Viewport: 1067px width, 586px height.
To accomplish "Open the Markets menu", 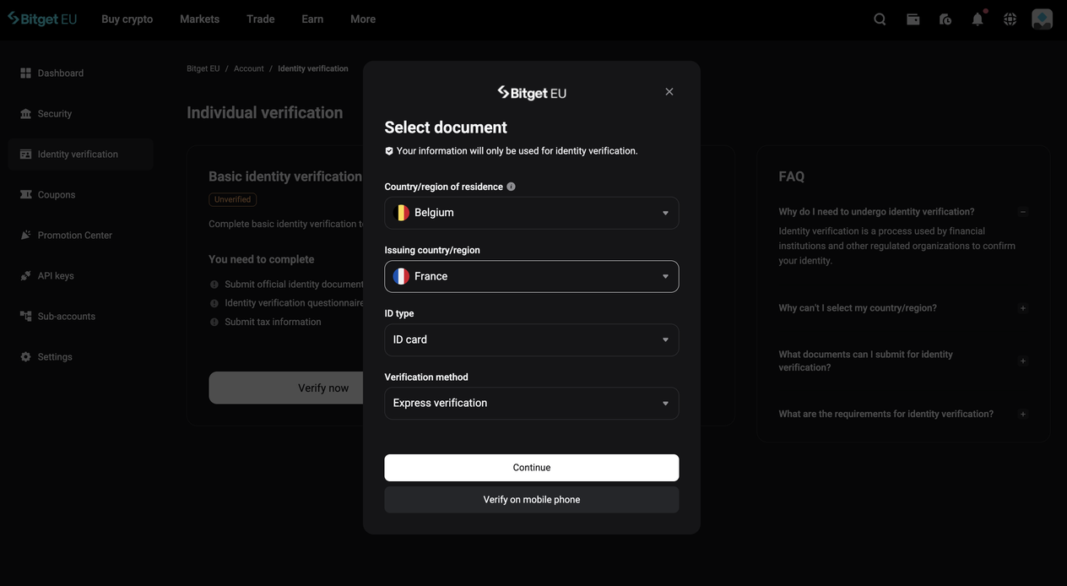I will (x=199, y=19).
